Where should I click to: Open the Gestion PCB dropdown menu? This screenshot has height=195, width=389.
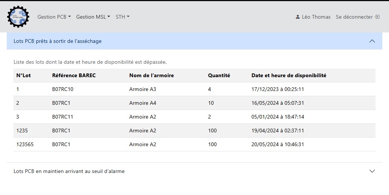point(54,17)
